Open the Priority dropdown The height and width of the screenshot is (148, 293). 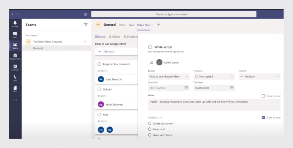260,76
